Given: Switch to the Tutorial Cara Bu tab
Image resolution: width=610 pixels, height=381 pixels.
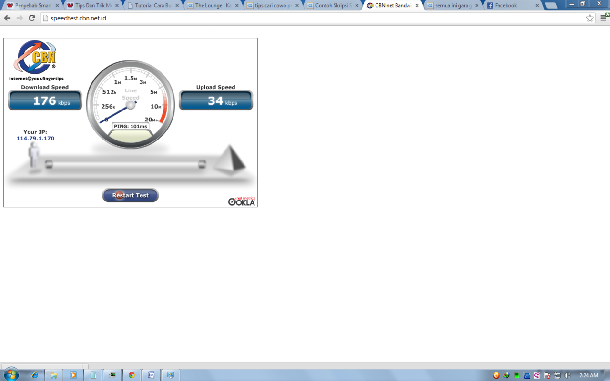Looking at the screenshot, I should (x=152, y=6).
